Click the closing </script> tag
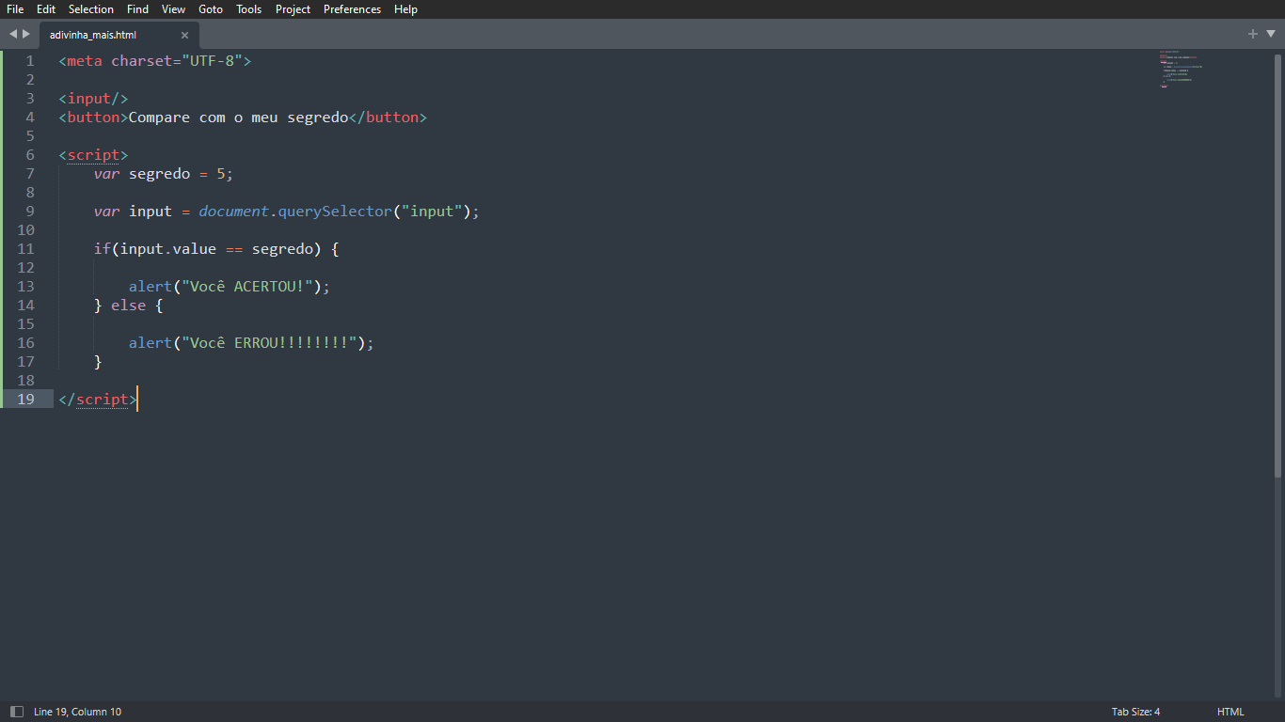The image size is (1285, 722). point(98,400)
